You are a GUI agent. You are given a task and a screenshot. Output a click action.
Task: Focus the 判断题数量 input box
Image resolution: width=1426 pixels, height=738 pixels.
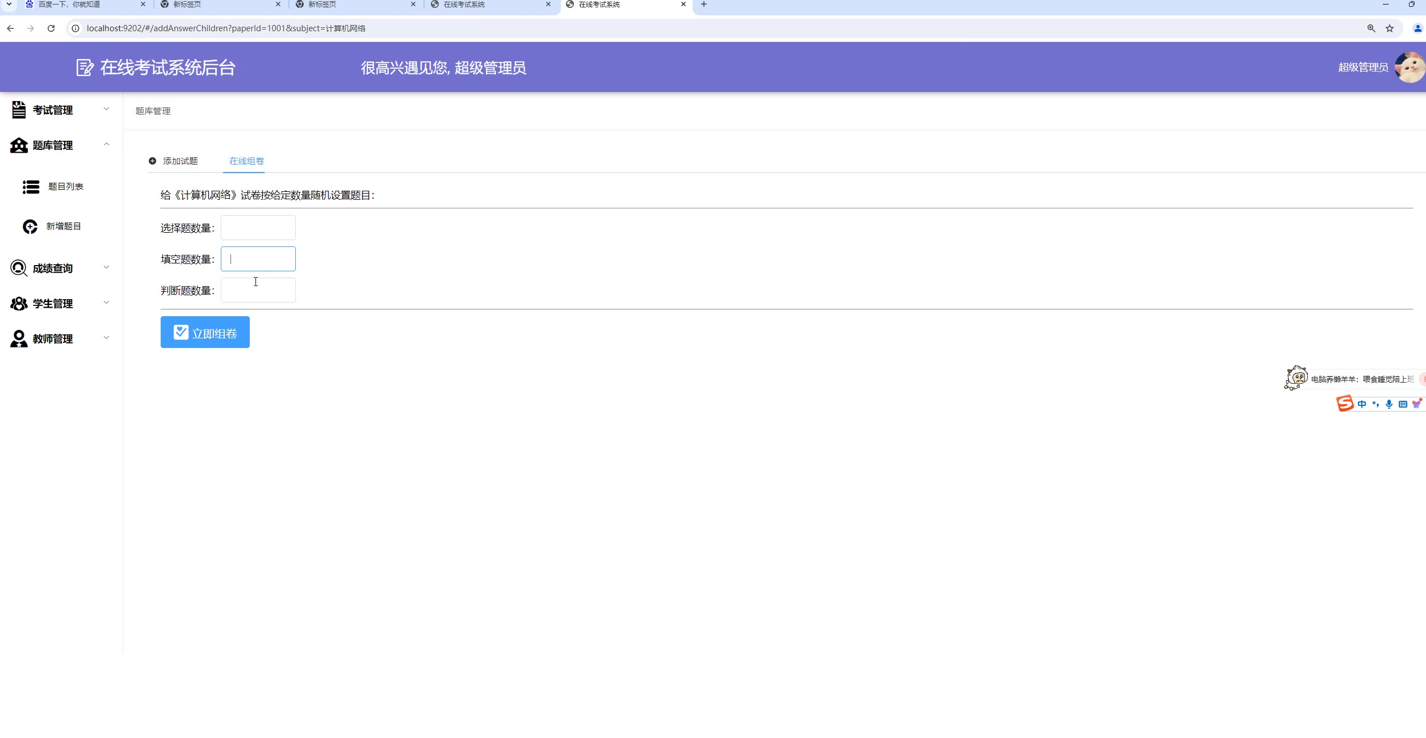258,290
